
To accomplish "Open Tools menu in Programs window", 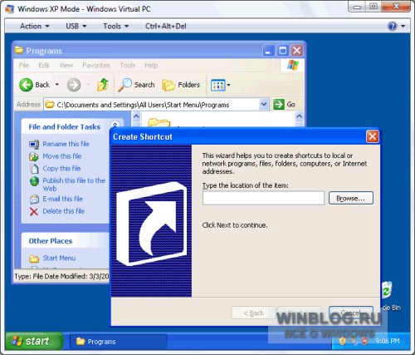I will (x=128, y=66).
